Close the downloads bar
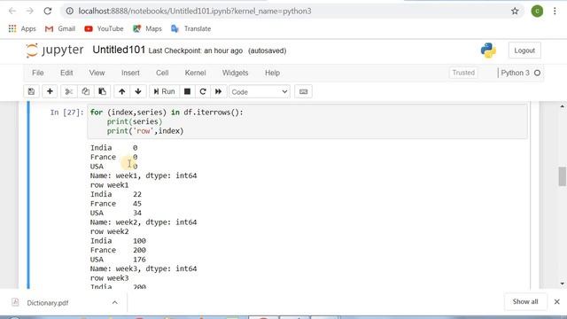567x319 pixels. point(556,301)
